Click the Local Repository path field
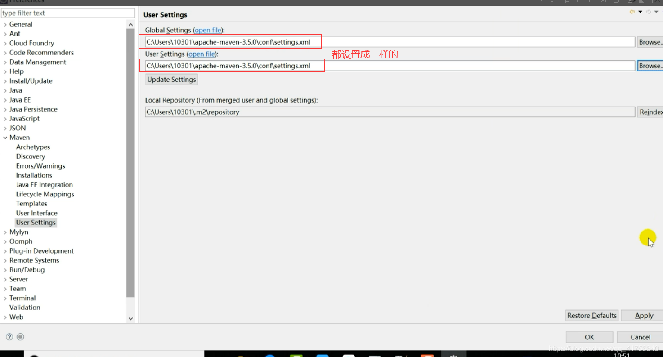663x357 pixels. coord(390,112)
